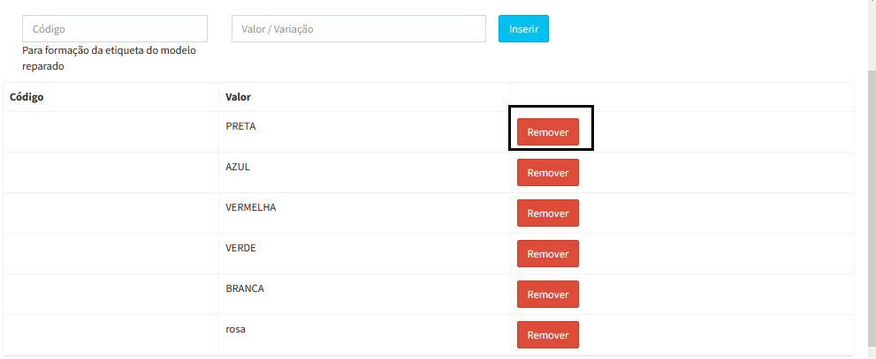Click the Código input field
This screenshot has height=359, width=876.
(115, 28)
